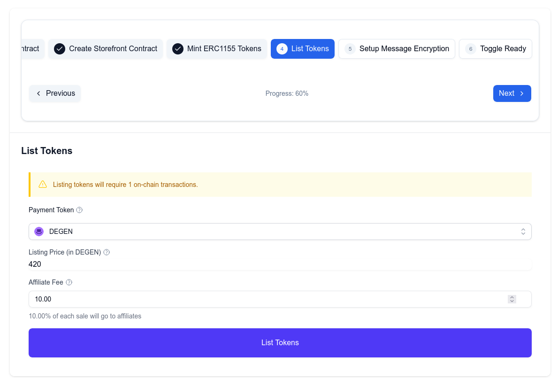Click the Affiliate Fee help icon
This screenshot has height=387, width=558.
tap(69, 282)
